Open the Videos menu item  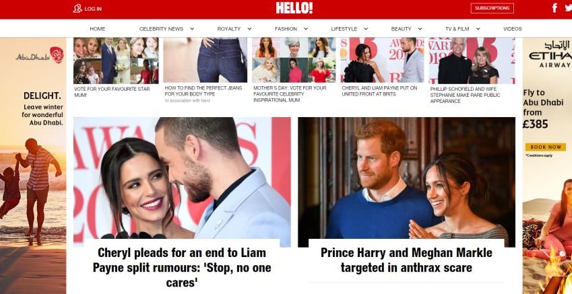coord(513,29)
